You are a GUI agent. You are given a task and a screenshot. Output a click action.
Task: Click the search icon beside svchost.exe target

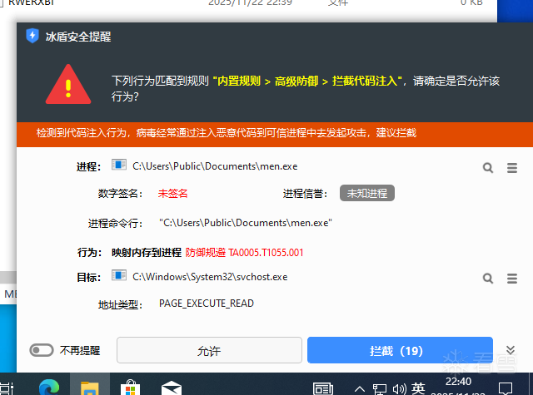[488, 278]
